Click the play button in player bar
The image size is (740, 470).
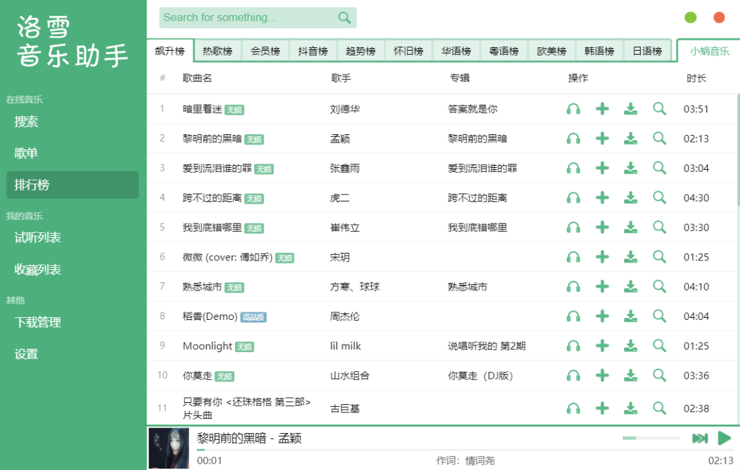click(x=724, y=438)
